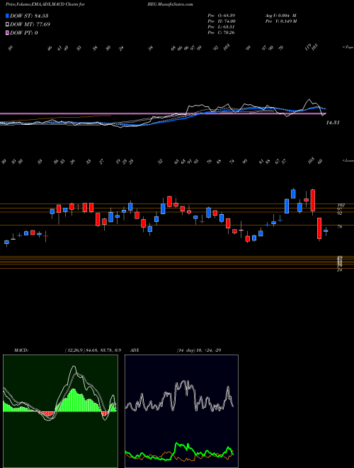Click the 14.31 label beside EMA chart
This screenshot has width=354, height=468.
333,123
